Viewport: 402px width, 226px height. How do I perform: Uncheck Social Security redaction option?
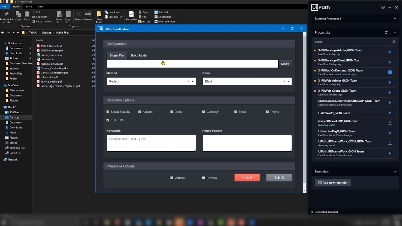(x=108, y=112)
